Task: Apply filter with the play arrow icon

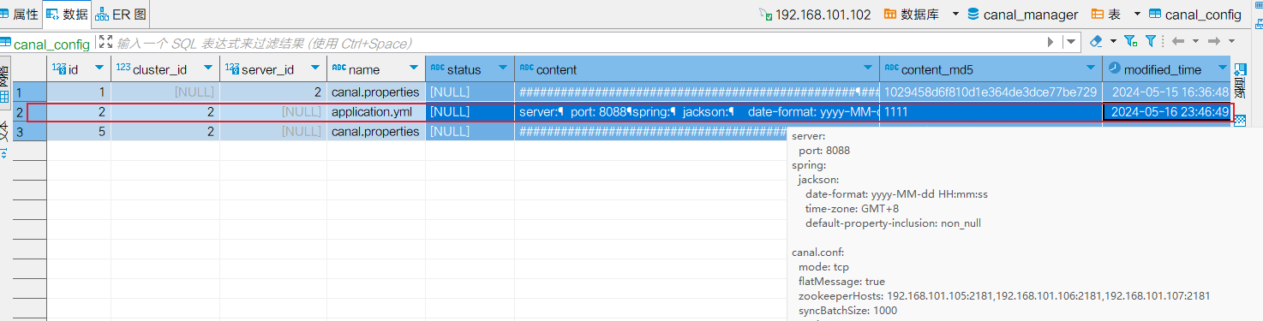Action: coord(1051,42)
